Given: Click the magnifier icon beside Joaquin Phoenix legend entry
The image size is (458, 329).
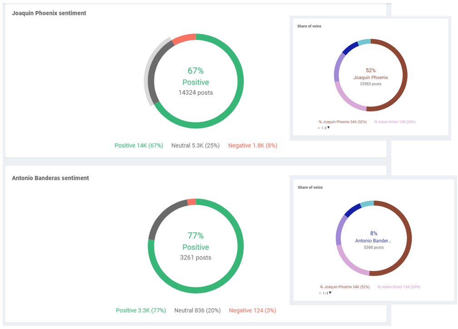Looking at the screenshot, I should click(320, 122).
